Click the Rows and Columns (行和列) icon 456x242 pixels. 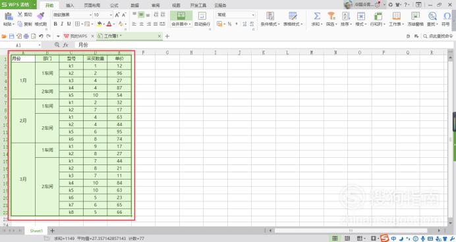[x=378, y=16]
